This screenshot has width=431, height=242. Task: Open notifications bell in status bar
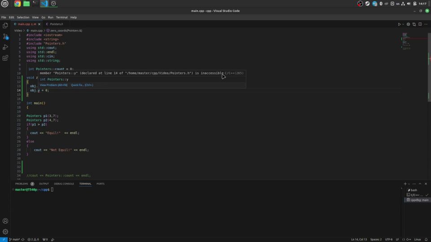point(426,239)
